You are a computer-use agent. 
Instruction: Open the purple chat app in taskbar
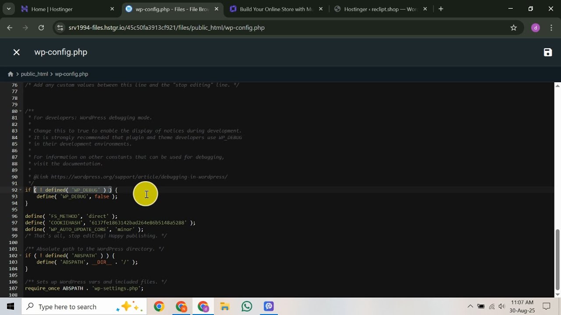[x=269, y=306]
